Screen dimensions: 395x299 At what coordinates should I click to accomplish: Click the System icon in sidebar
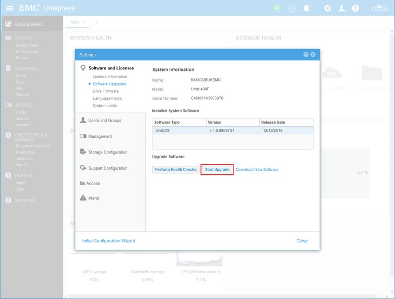8,38
